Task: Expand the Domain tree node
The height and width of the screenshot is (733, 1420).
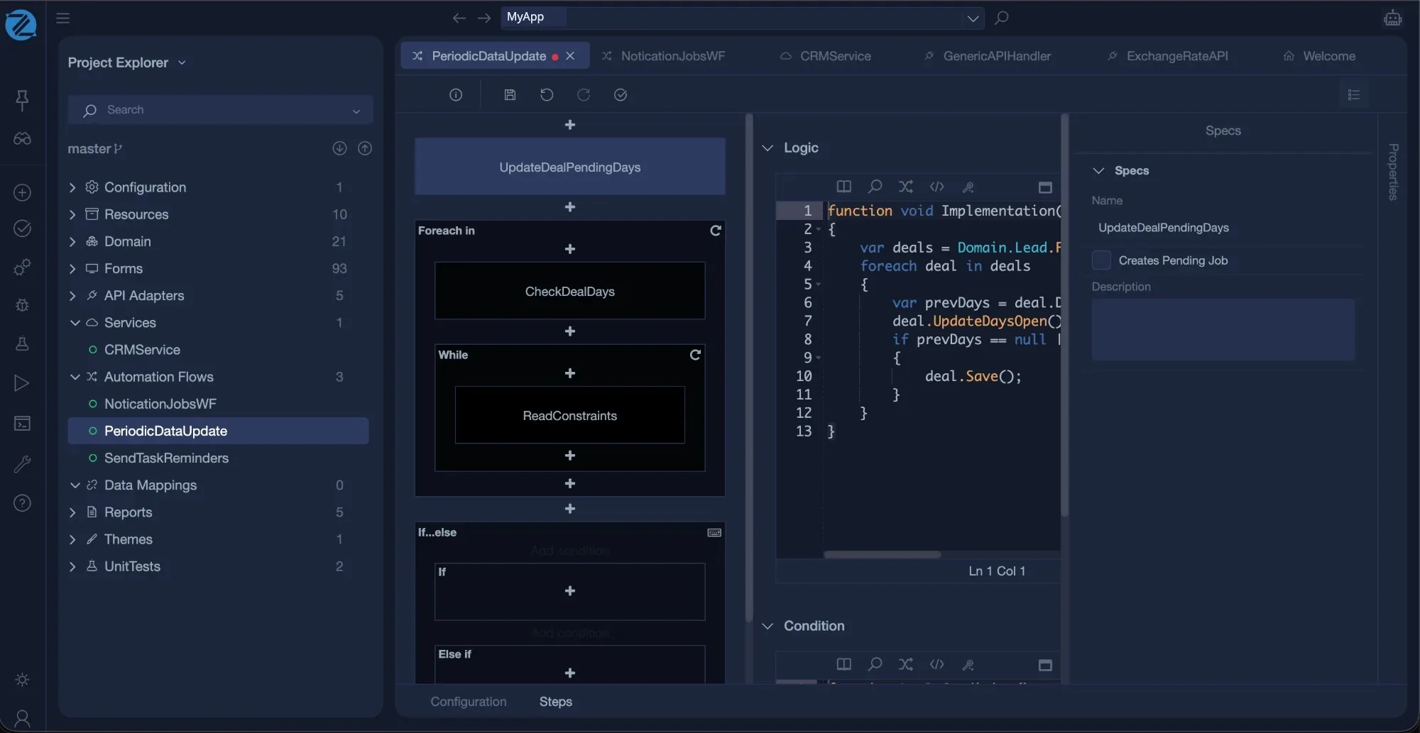Action: click(x=72, y=241)
